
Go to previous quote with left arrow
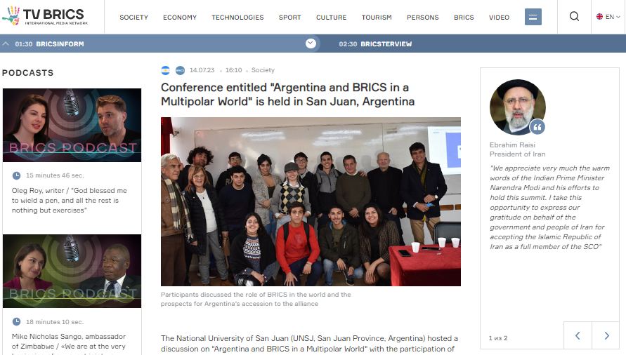578,335
